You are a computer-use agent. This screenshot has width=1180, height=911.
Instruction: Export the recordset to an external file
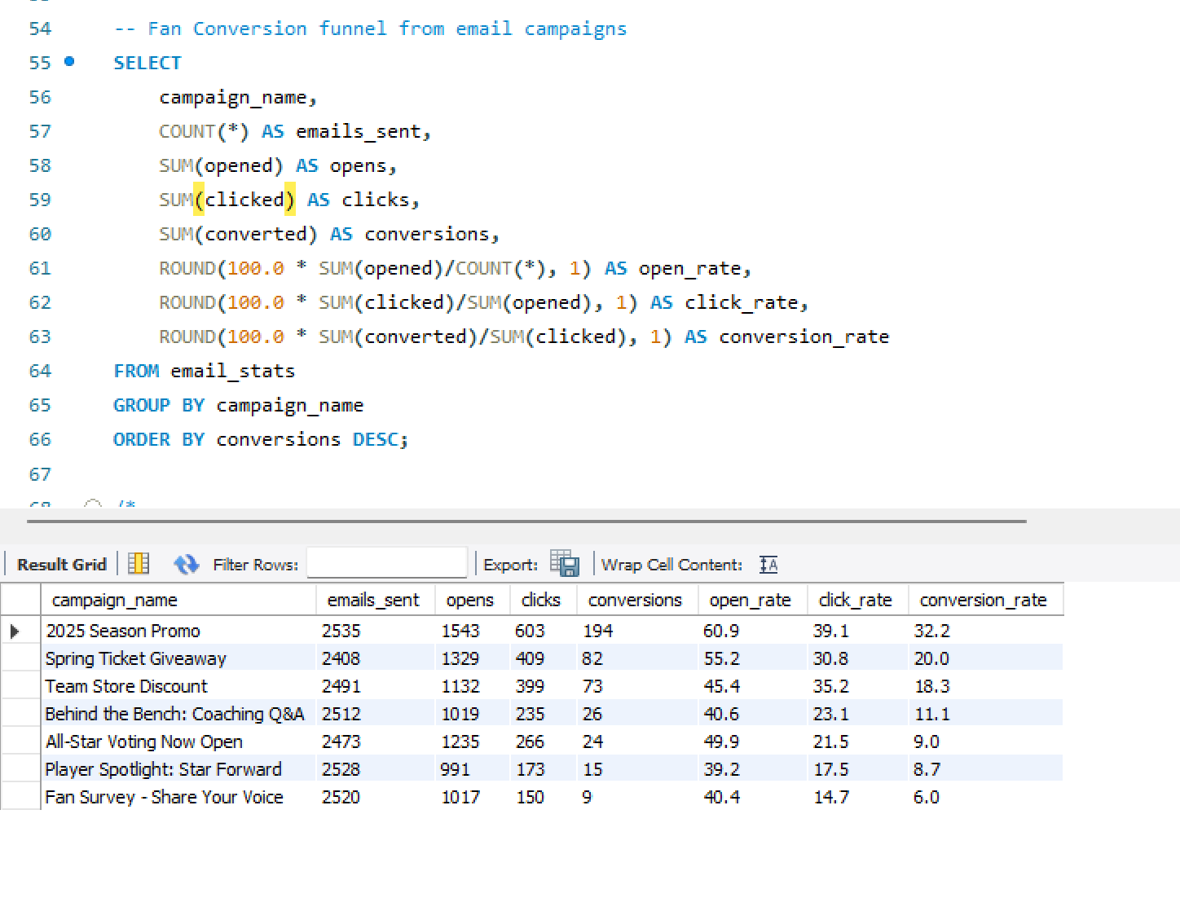tap(564, 564)
